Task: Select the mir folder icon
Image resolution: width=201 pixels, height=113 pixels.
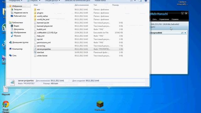Action: 35,9
